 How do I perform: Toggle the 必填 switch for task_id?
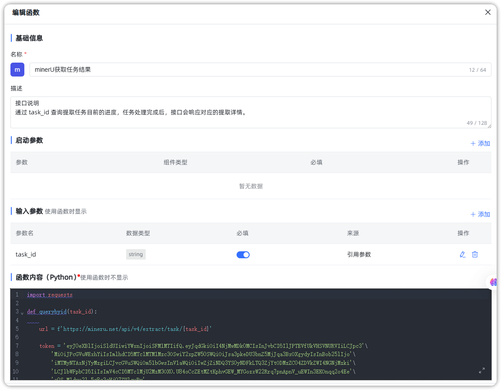point(243,255)
